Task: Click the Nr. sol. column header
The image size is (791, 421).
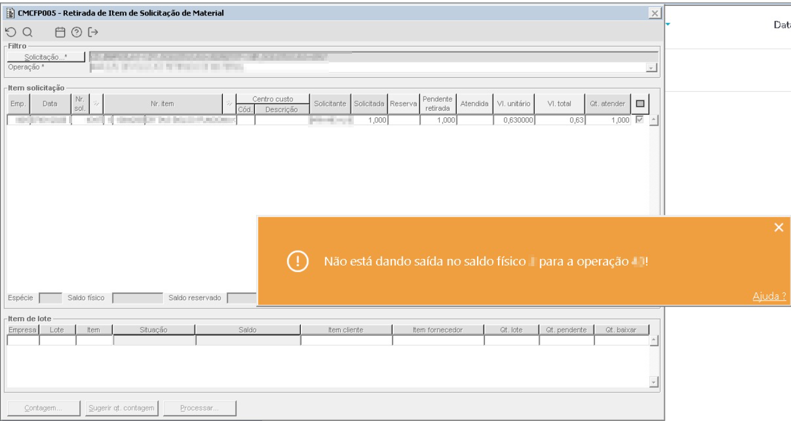Action: (80, 104)
